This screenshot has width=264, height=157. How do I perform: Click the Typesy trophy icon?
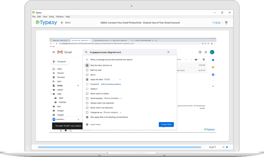tap(226, 23)
